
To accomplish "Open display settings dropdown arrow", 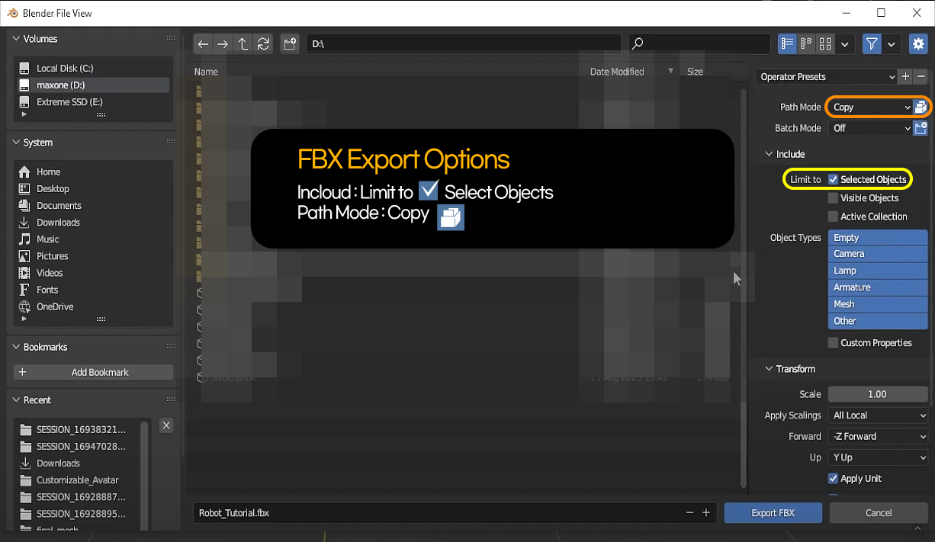I will tap(844, 44).
